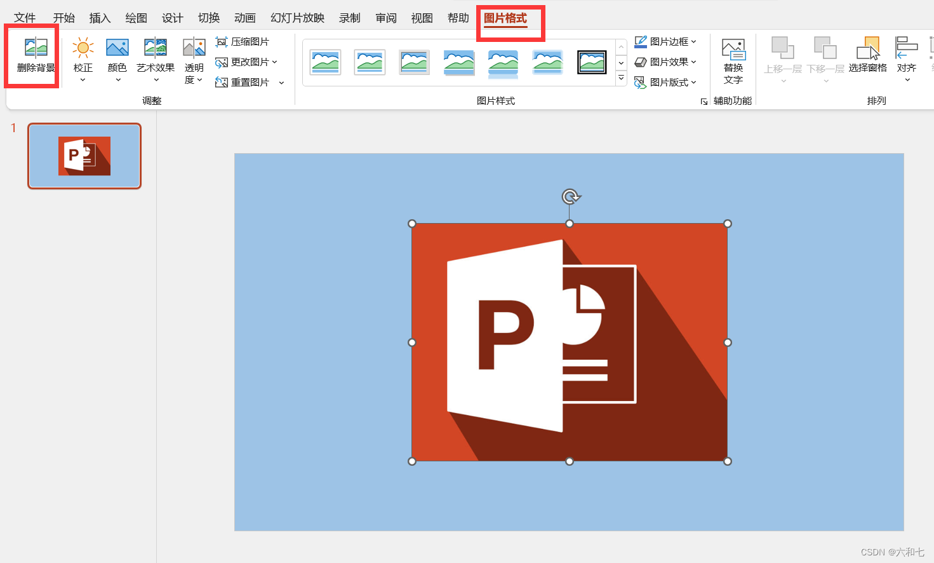Click the rotation handle above the picture
The image size is (934, 563).
[570, 196]
